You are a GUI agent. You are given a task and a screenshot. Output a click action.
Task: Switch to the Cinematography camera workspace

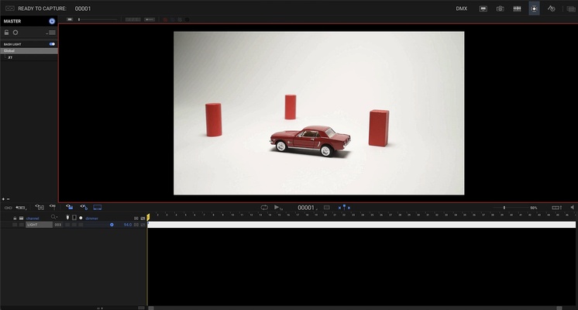click(x=500, y=9)
